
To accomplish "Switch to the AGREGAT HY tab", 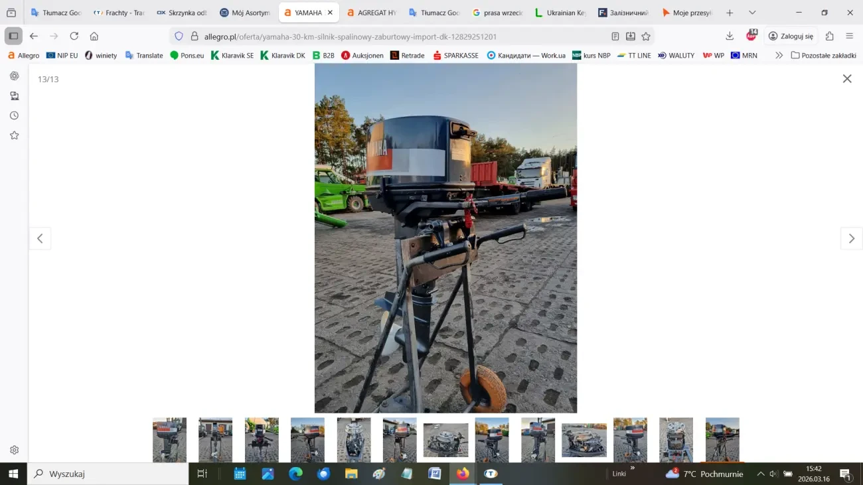I will point(372,13).
